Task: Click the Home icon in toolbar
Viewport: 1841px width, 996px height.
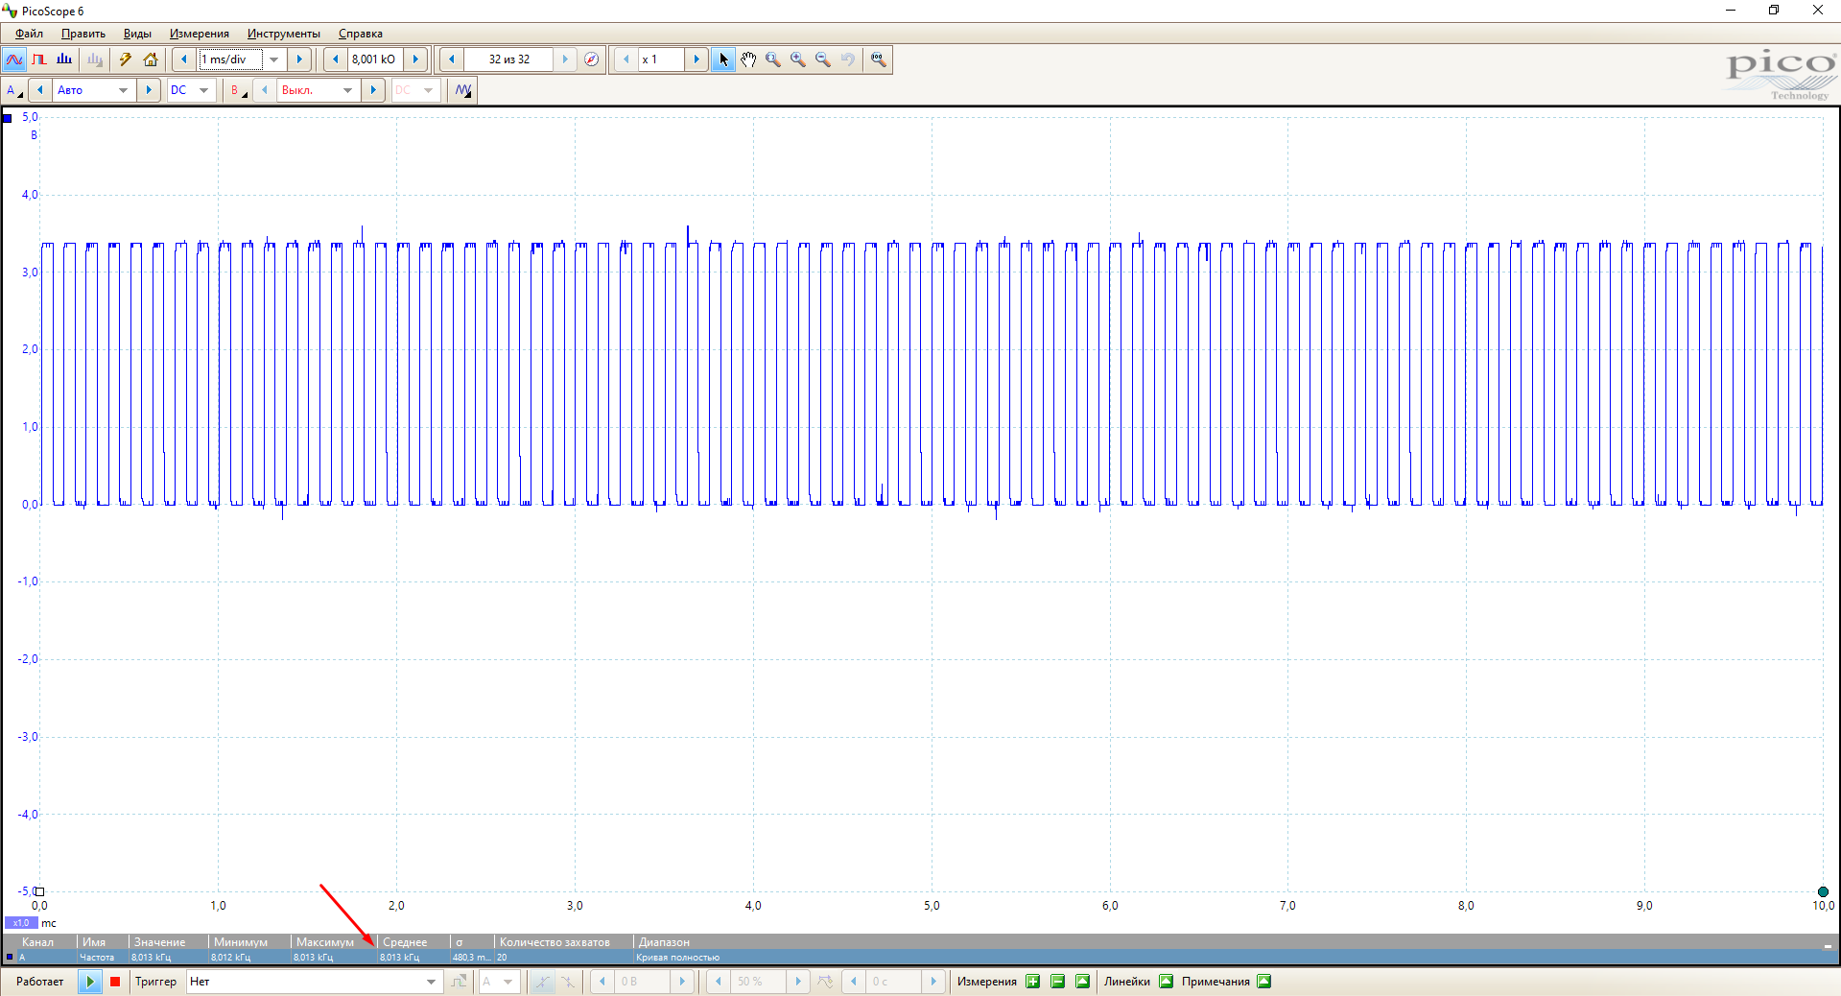Action: 151,59
